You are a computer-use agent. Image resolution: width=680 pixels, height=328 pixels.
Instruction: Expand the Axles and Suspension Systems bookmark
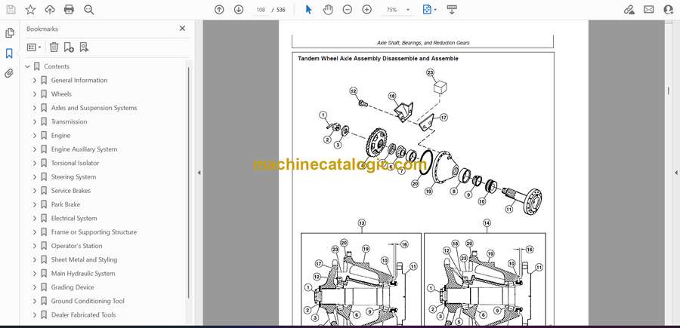click(35, 108)
